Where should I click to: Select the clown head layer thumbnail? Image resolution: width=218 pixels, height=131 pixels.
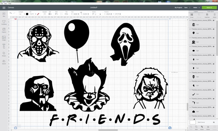pos(193,25)
